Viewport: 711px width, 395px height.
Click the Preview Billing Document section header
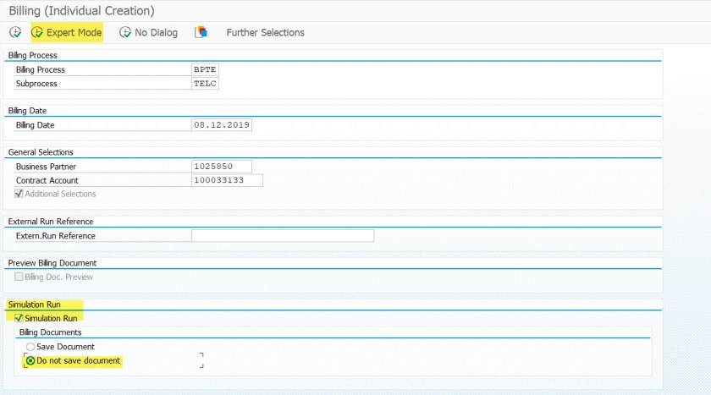point(52,263)
